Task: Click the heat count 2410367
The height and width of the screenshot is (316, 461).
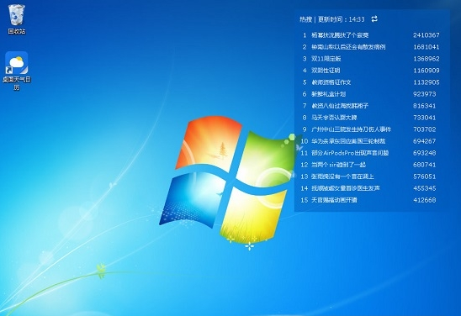Action: [427, 35]
